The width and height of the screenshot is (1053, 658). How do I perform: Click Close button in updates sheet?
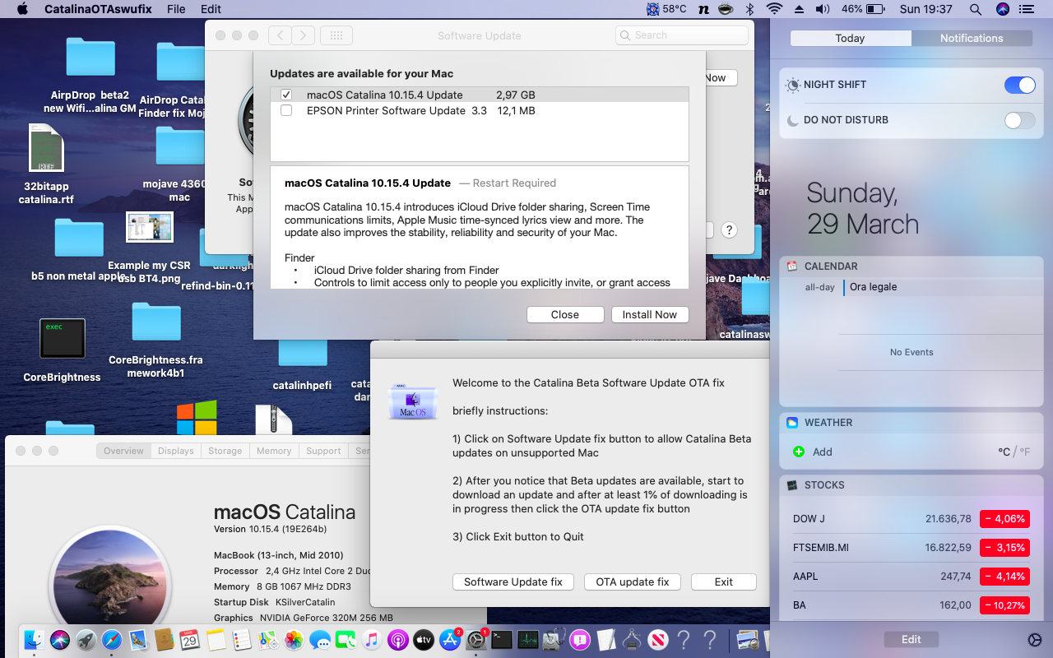click(565, 314)
